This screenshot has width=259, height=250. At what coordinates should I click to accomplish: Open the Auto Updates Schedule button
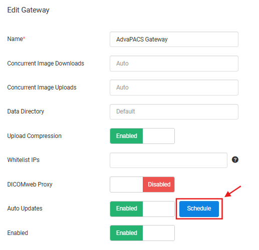coord(199,209)
